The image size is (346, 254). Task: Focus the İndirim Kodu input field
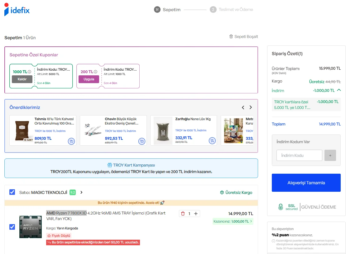click(x=299, y=155)
